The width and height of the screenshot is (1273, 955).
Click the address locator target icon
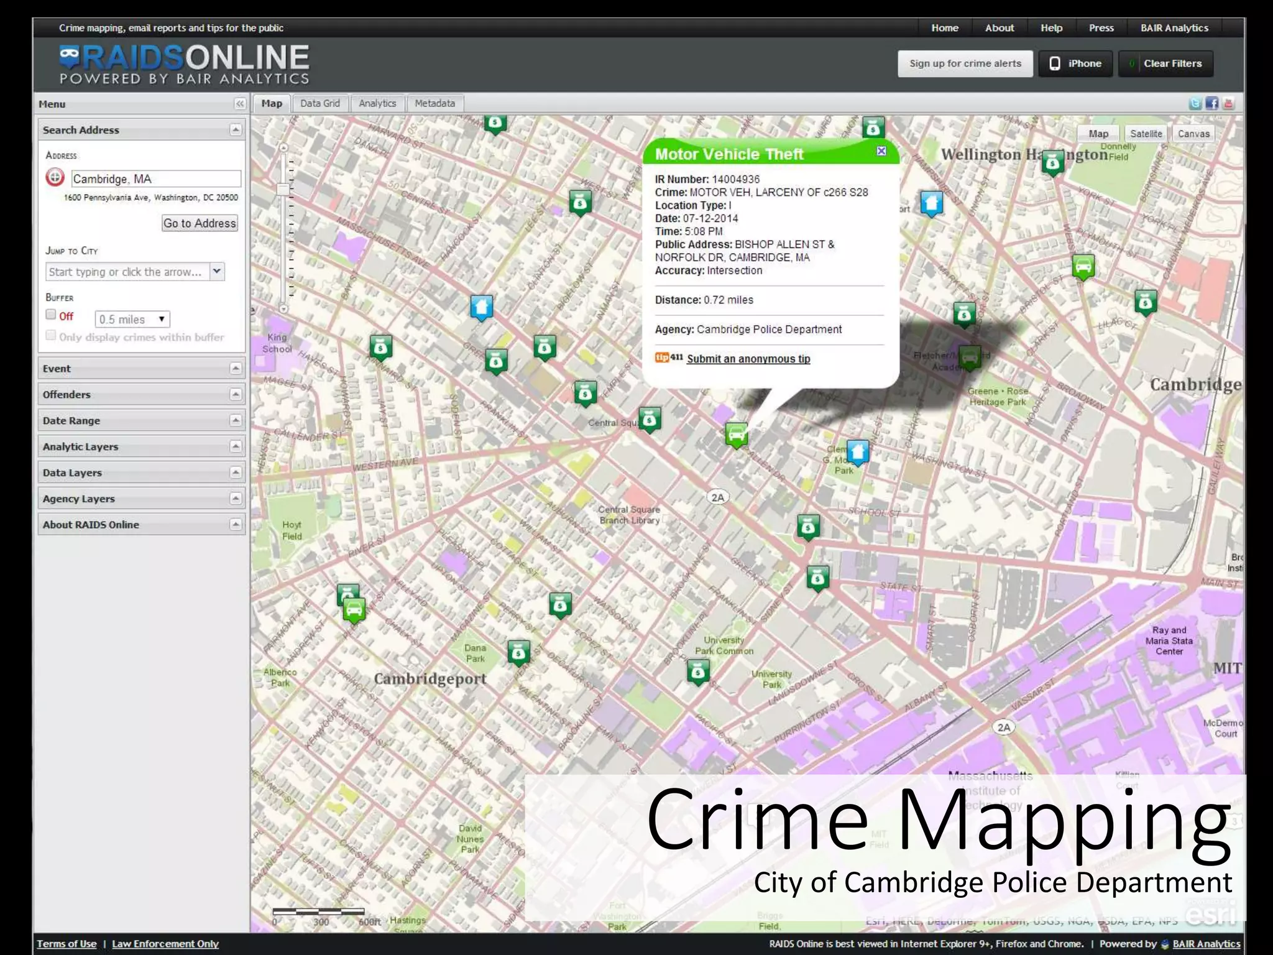tap(55, 178)
